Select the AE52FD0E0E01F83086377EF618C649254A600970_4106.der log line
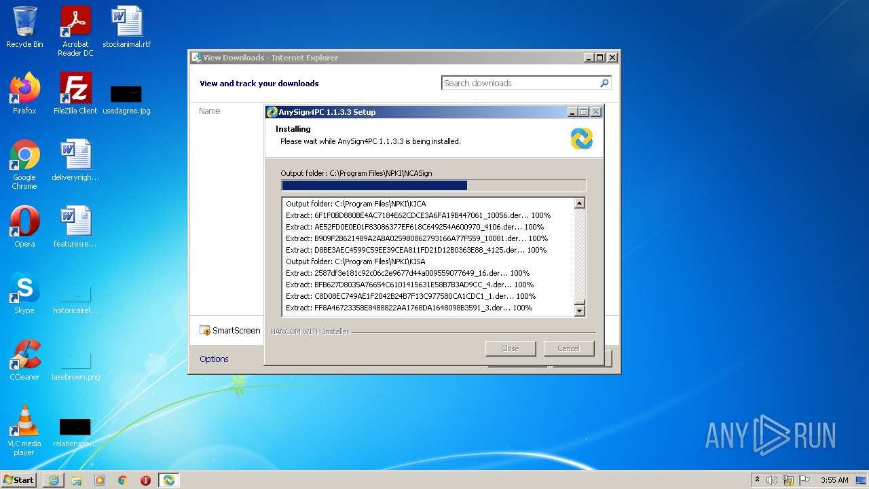869x489 pixels. [x=415, y=227]
